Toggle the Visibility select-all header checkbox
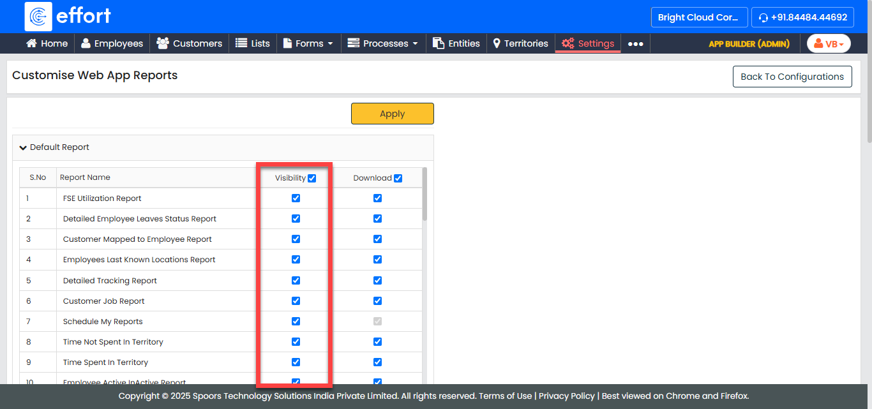 click(312, 178)
